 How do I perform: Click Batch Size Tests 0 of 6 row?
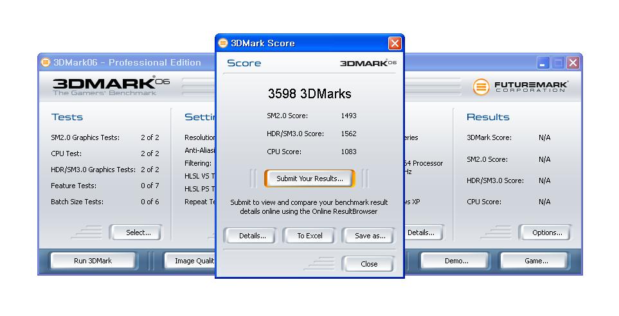(105, 202)
